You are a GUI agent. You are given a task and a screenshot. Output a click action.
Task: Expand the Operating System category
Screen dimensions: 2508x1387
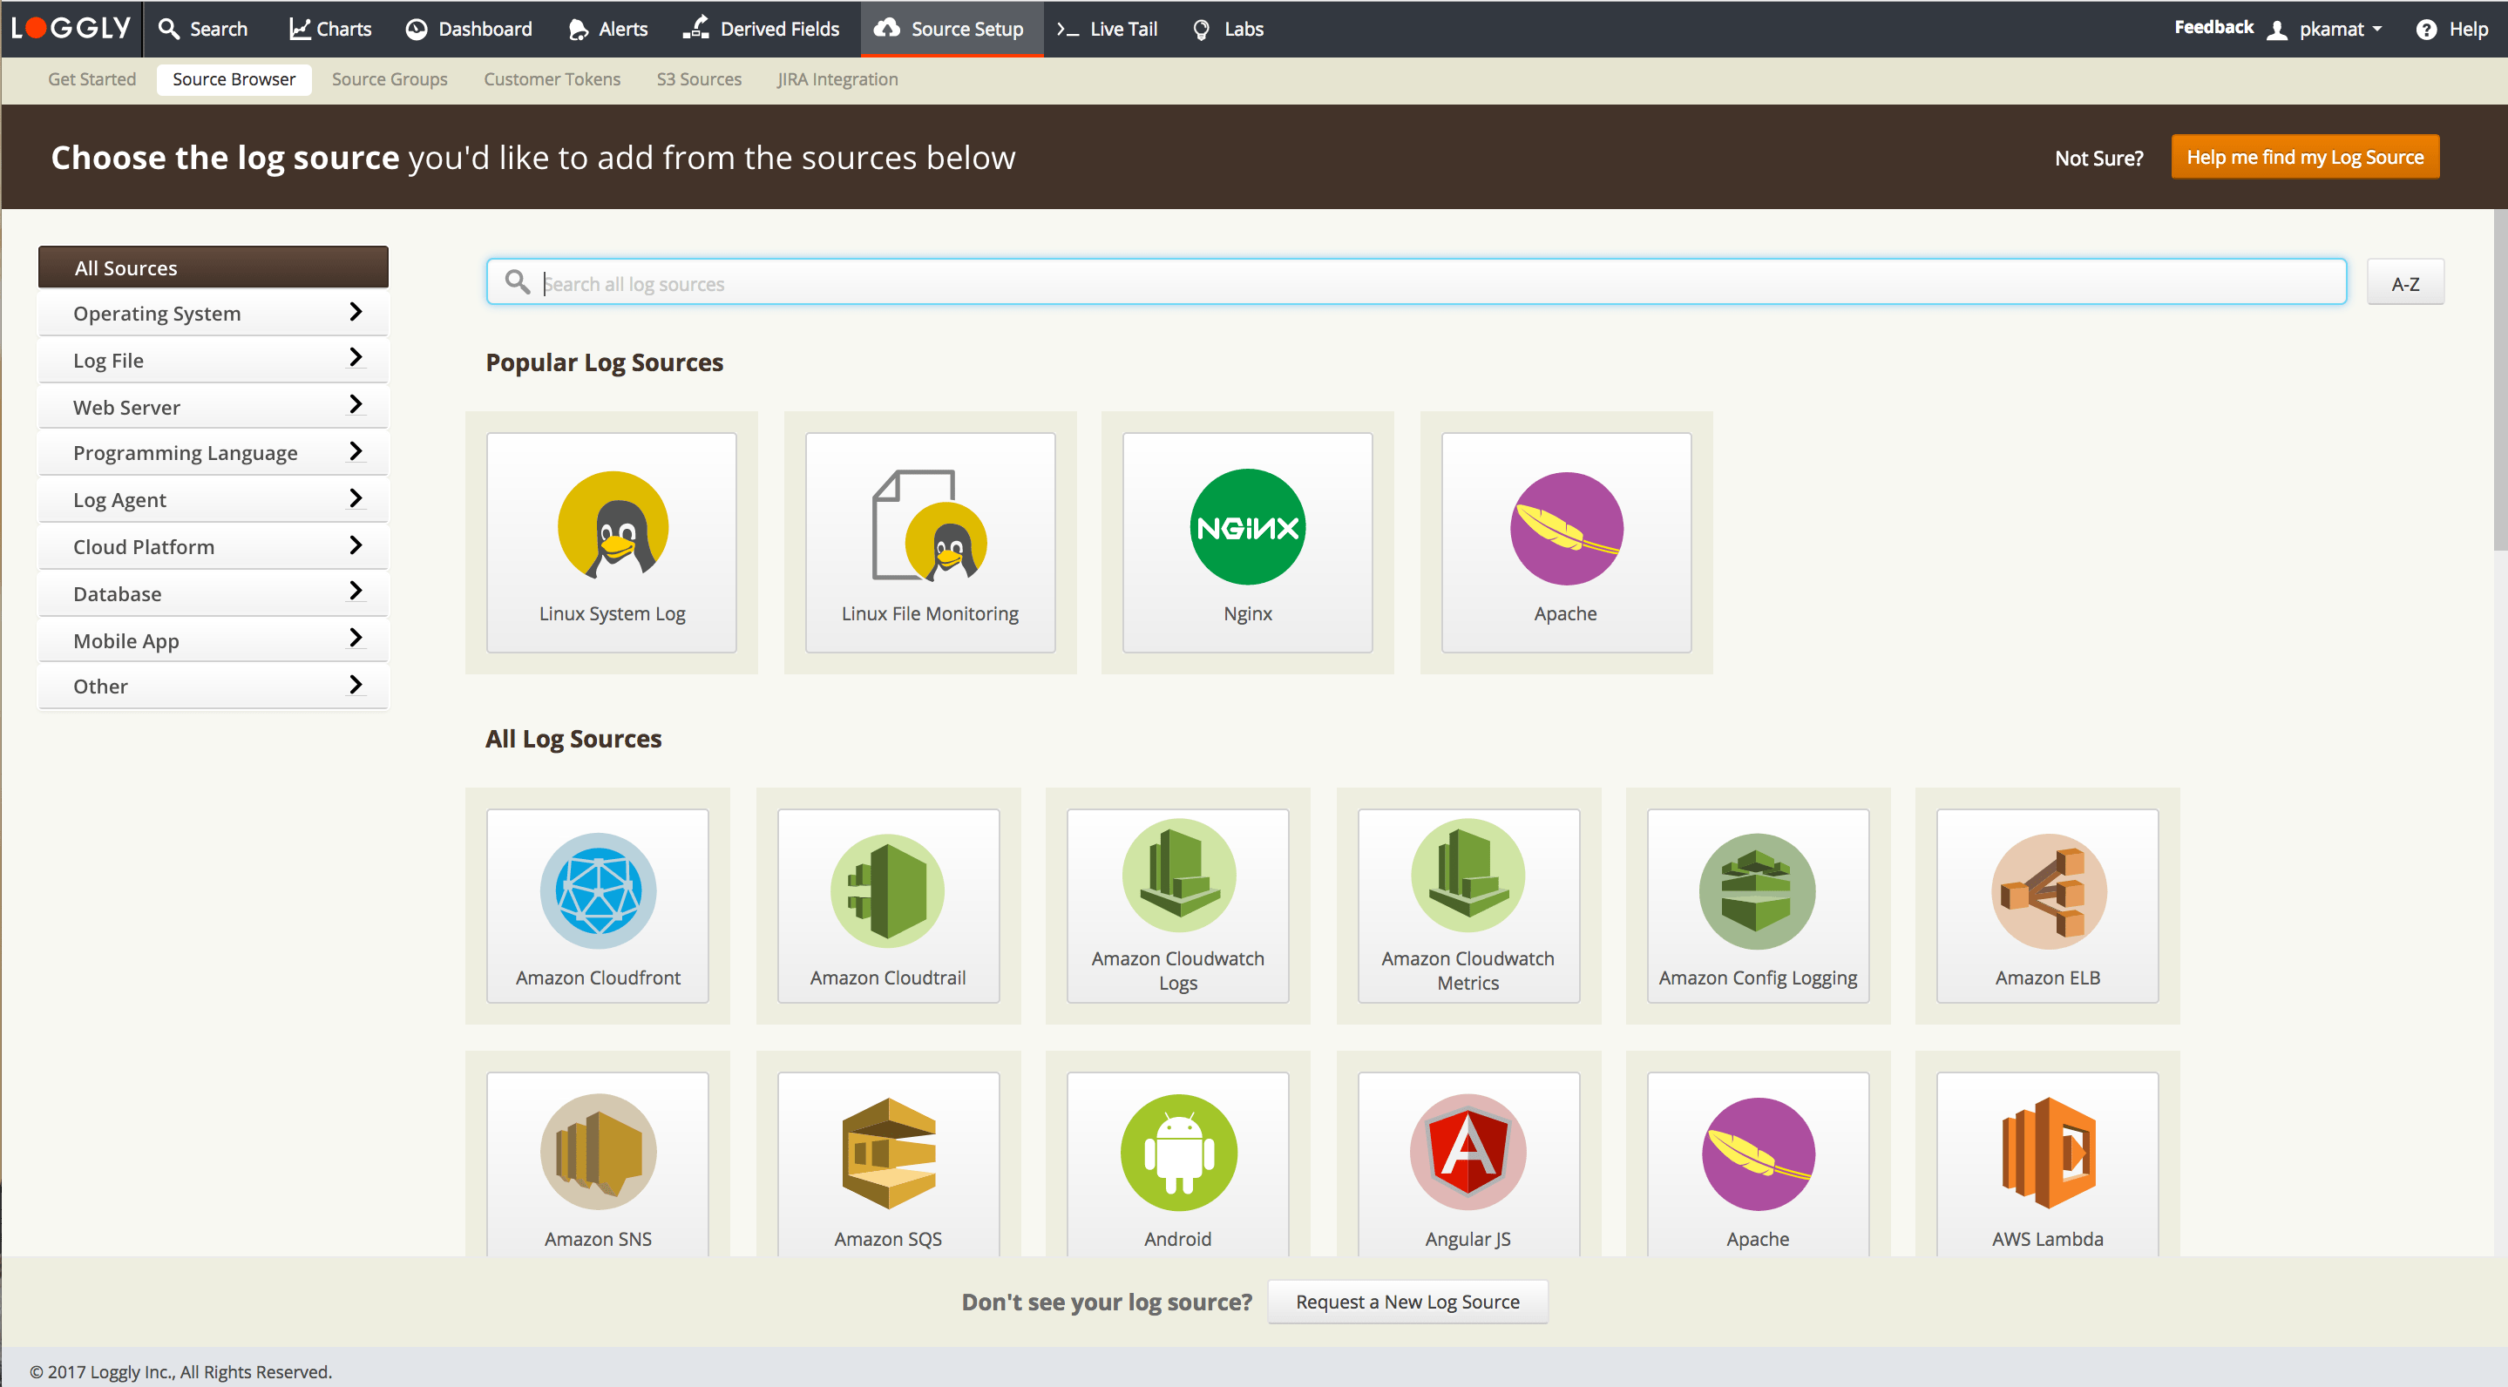[x=214, y=314]
